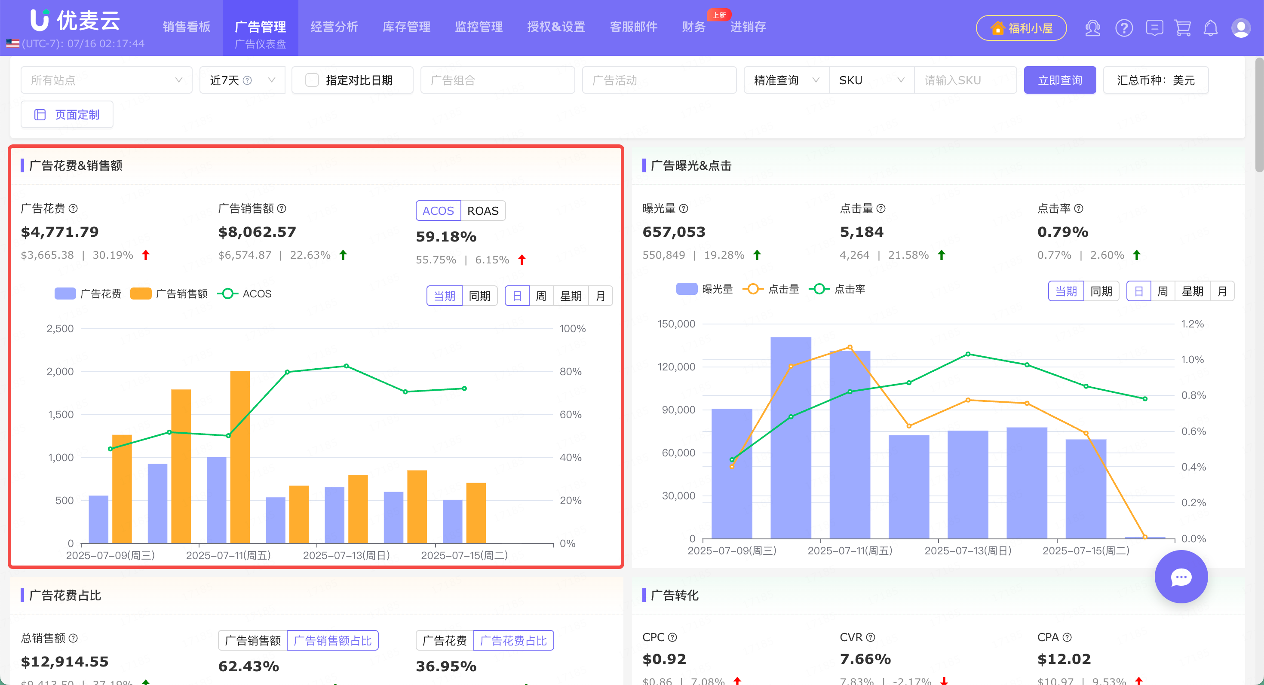This screenshot has width=1264, height=685.
Task: Click the info icon beside CVR
Action: [x=871, y=637]
